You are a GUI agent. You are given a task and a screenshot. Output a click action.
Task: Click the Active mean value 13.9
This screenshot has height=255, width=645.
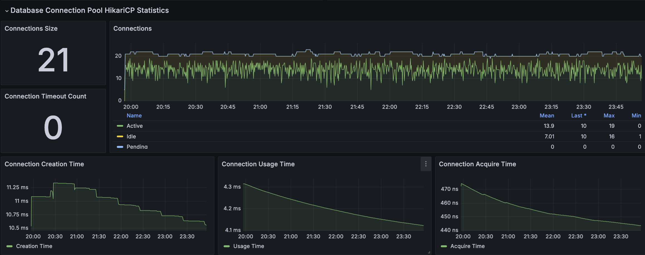click(549, 126)
